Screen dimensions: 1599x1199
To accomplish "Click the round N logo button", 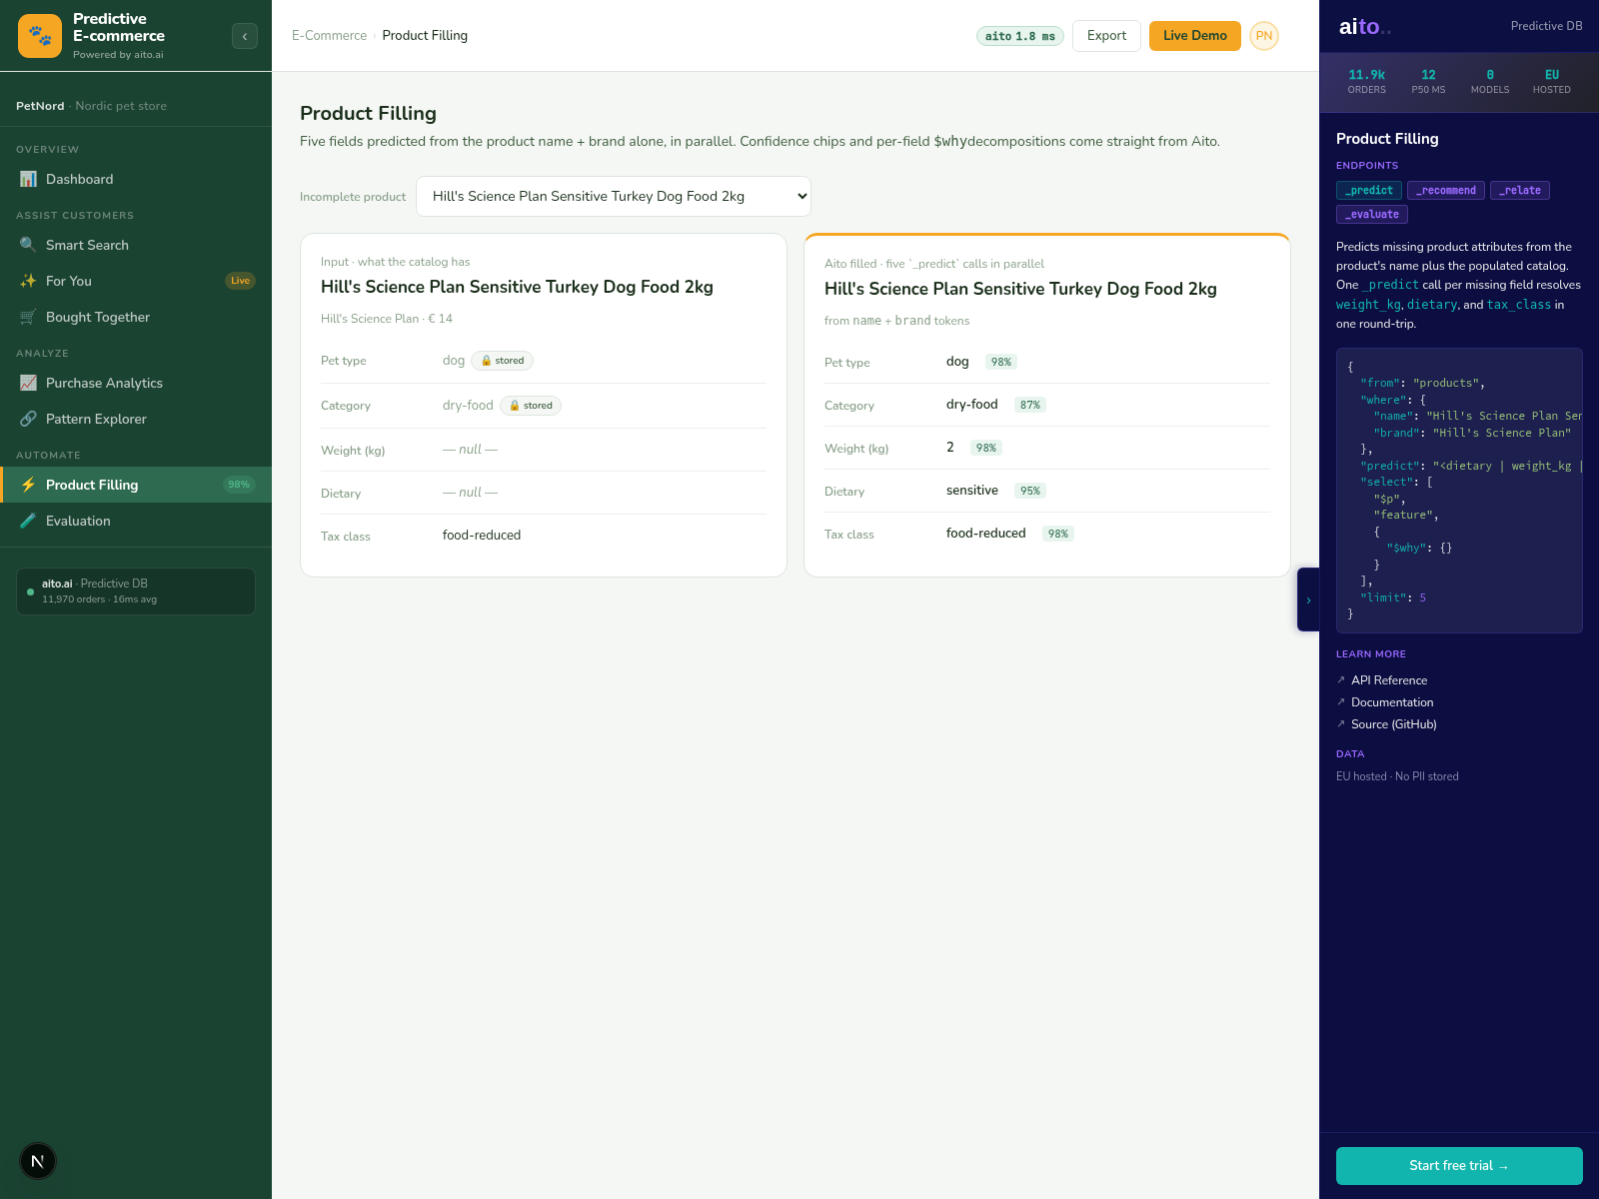I will pos(38,1161).
